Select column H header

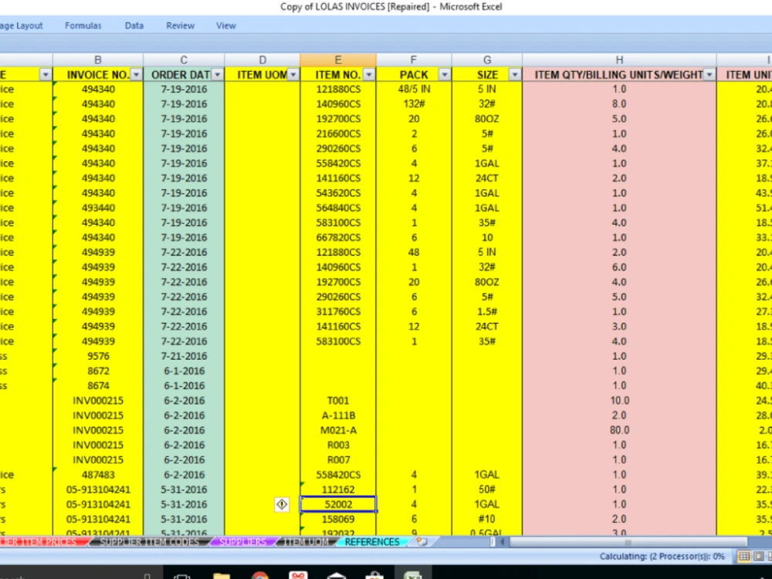619,59
